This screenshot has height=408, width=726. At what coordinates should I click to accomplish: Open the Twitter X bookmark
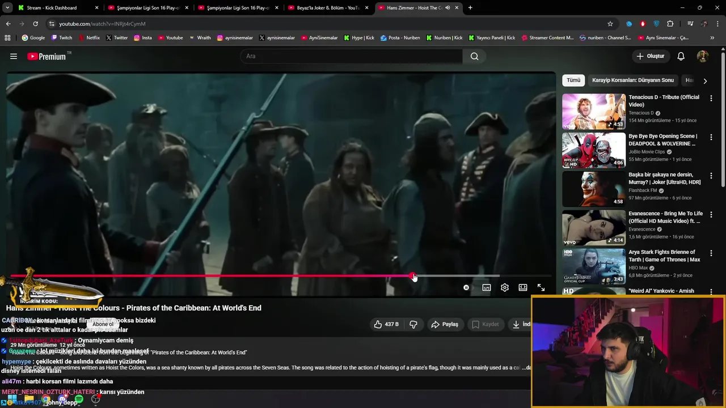(x=117, y=38)
